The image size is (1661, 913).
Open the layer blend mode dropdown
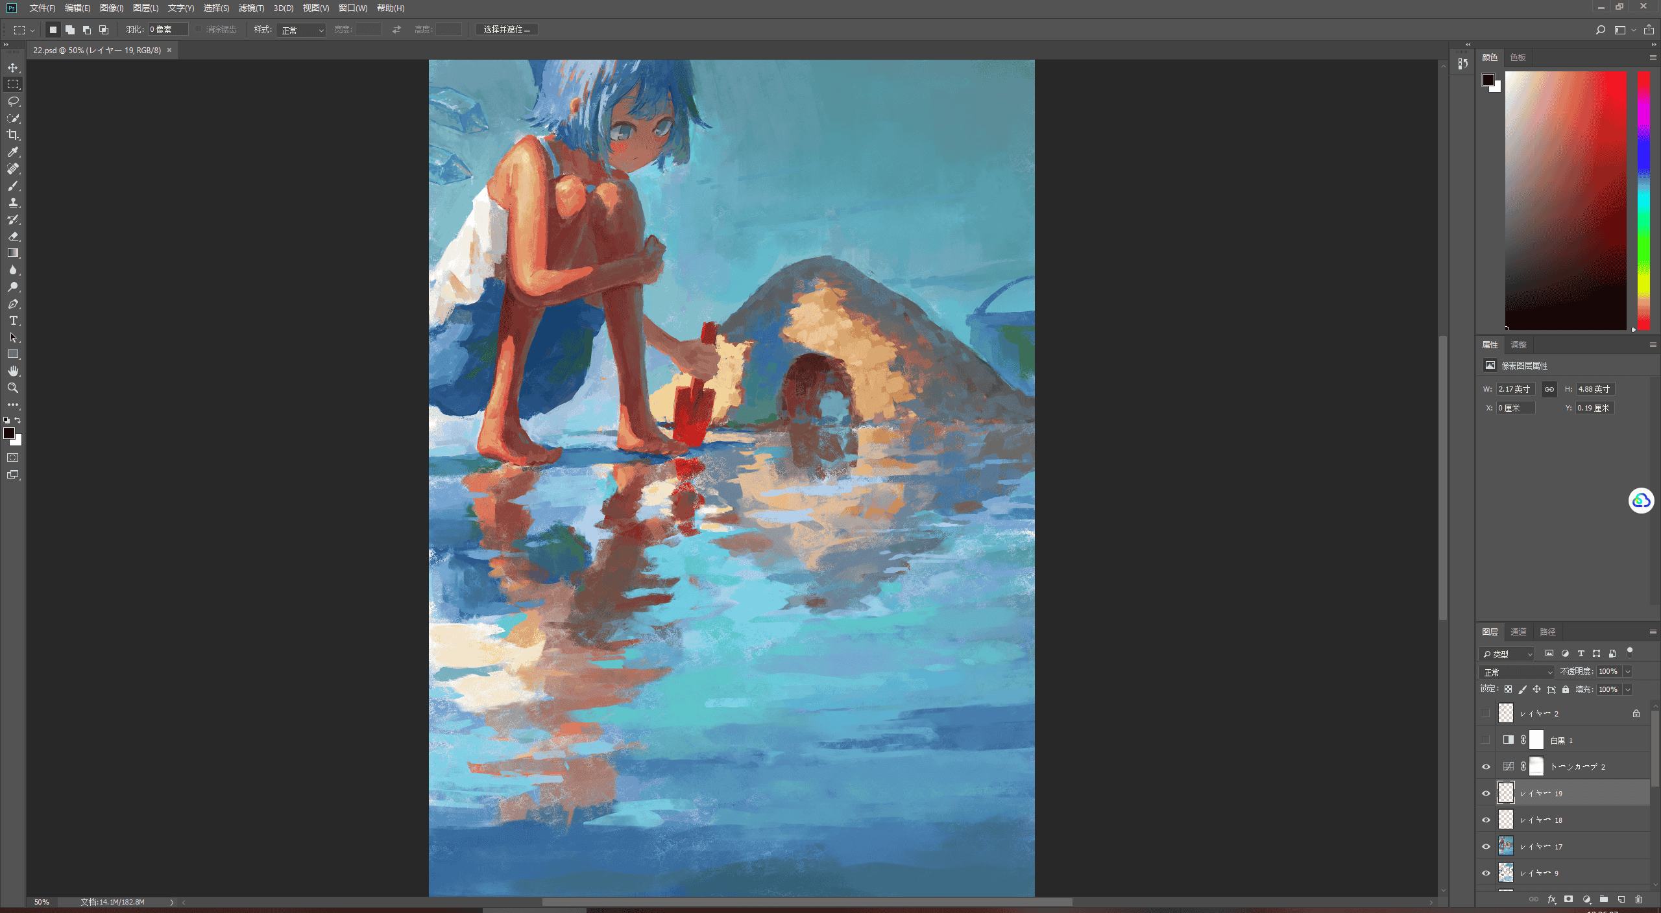point(1517,672)
